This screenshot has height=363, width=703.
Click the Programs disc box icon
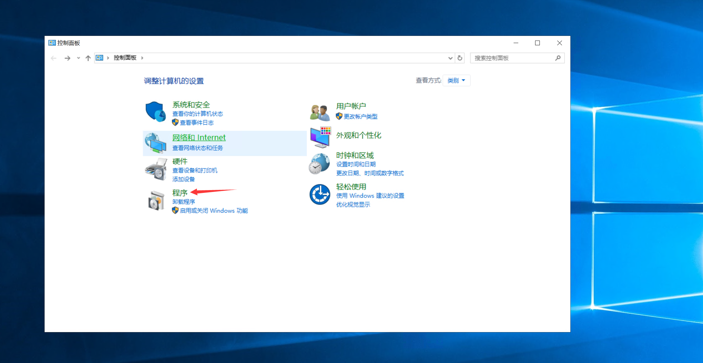point(156,201)
